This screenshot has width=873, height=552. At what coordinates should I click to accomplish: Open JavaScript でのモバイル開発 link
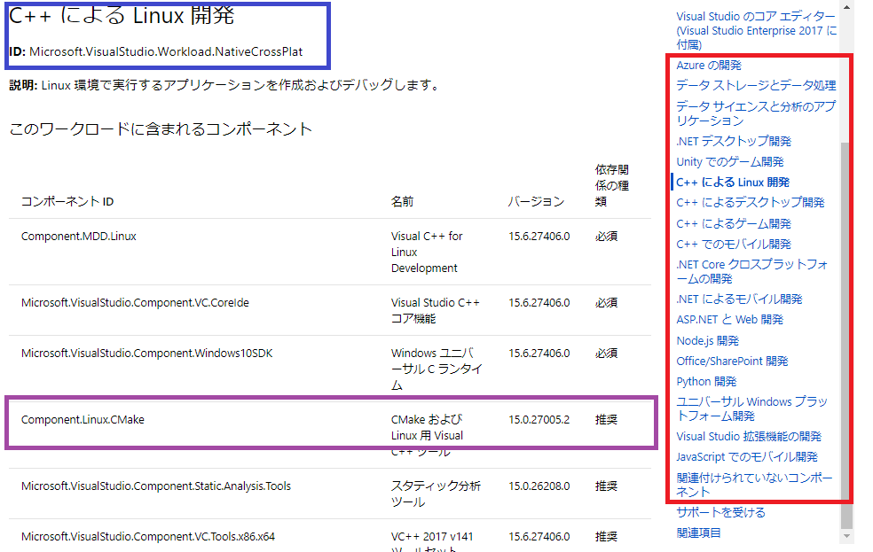[747, 457]
